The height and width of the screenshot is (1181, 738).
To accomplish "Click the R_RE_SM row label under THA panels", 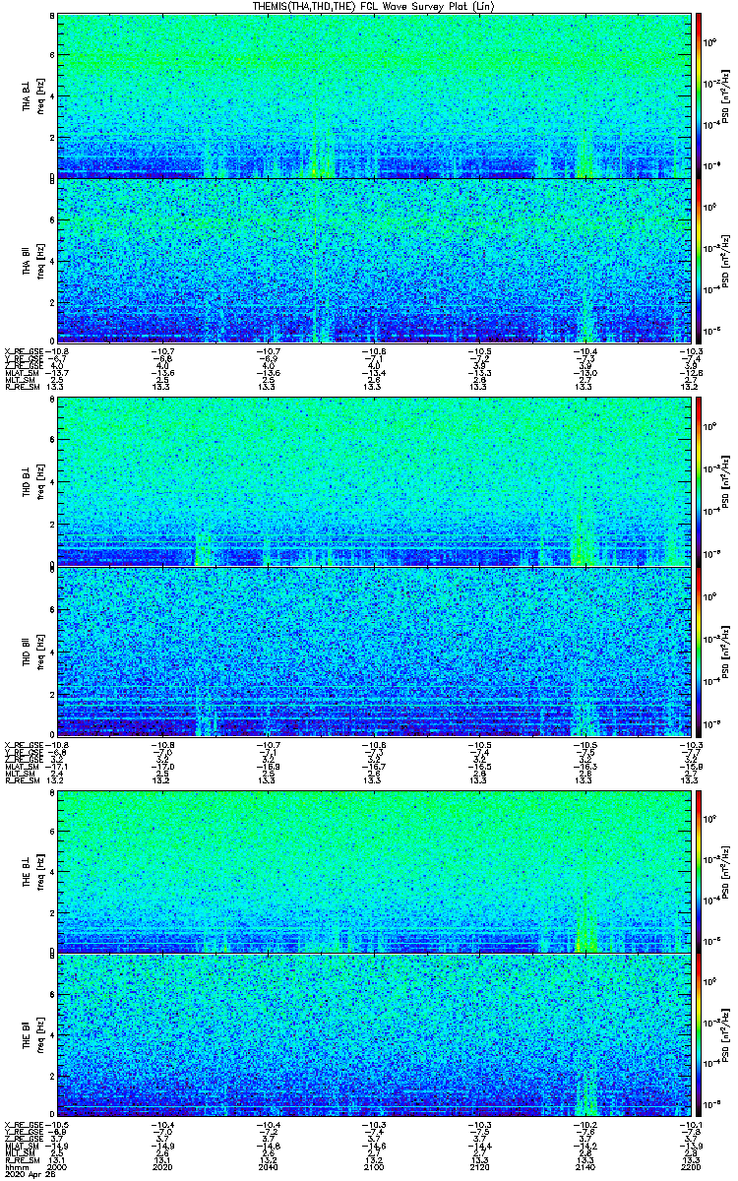I will [x=22, y=387].
